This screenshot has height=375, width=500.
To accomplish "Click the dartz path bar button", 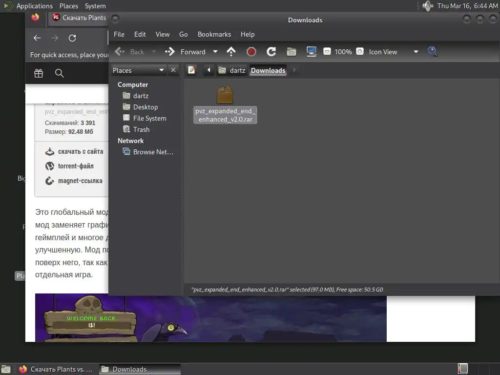I will 232,70.
